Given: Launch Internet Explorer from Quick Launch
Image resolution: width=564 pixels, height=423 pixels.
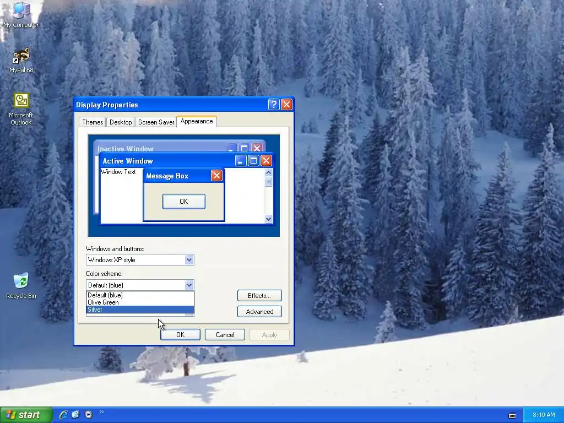Looking at the screenshot, I should (x=63, y=414).
